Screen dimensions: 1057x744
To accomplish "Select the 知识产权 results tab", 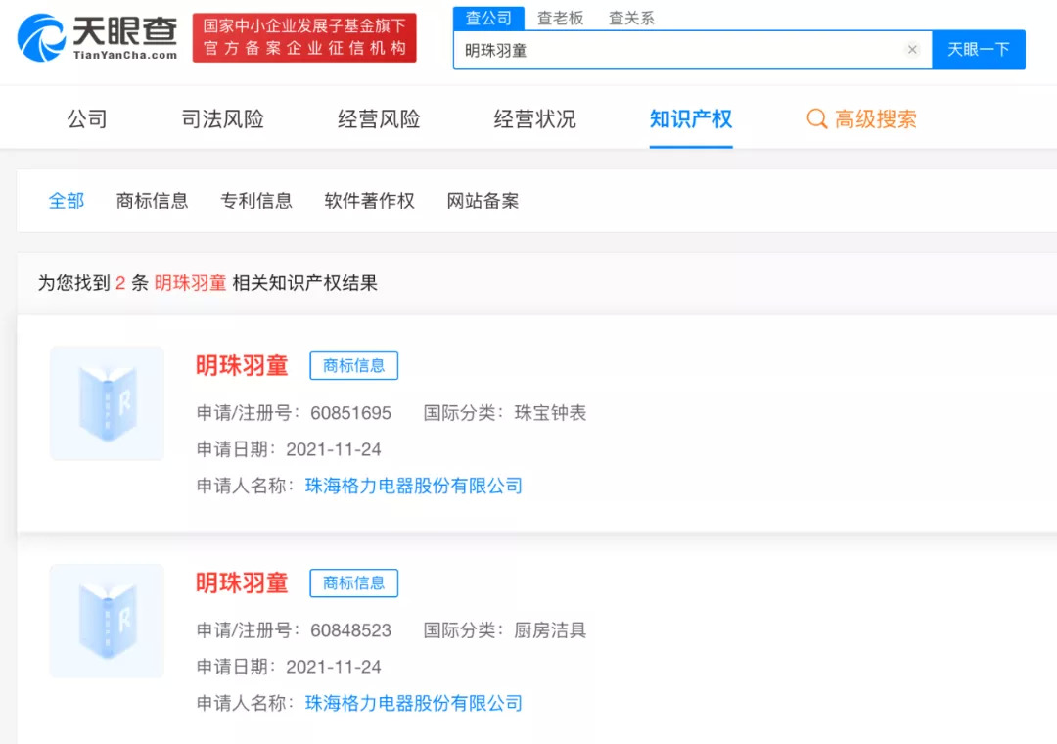I will click(691, 119).
